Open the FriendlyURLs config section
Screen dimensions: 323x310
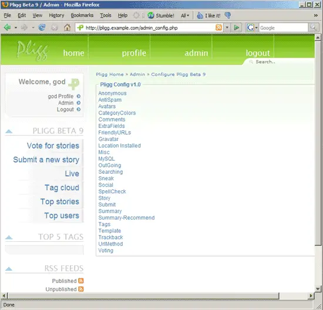click(x=115, y=133)
